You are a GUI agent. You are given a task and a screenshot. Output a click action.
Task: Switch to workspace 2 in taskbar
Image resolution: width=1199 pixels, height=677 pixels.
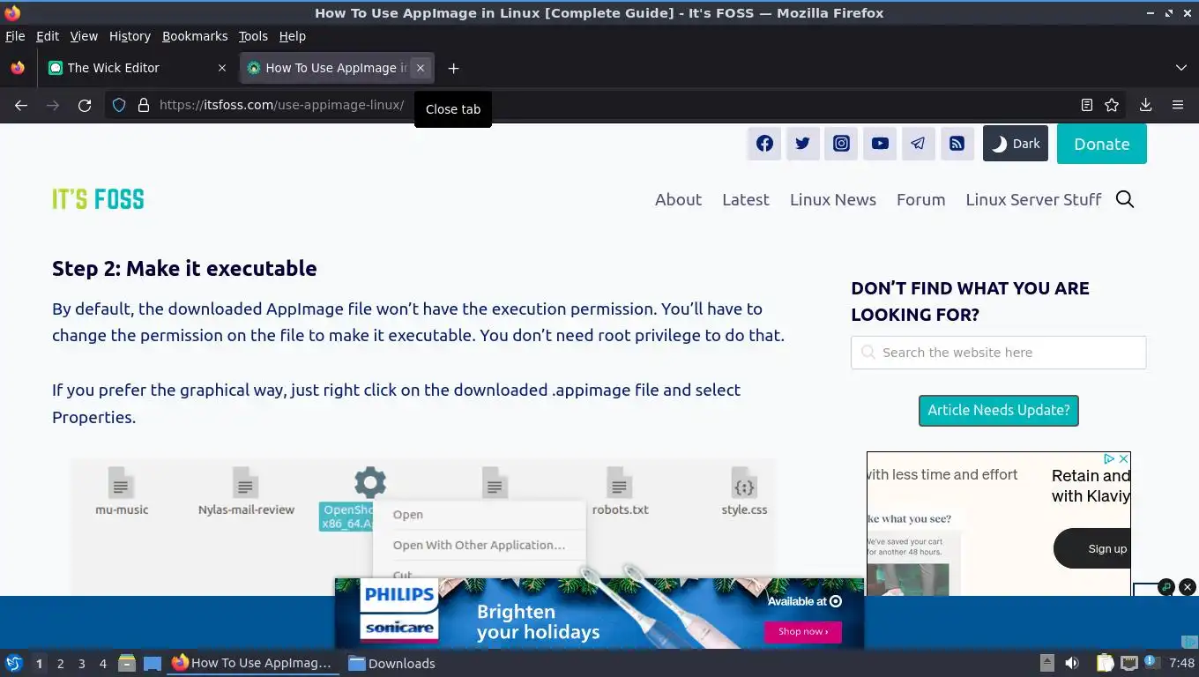pos(60,664)
